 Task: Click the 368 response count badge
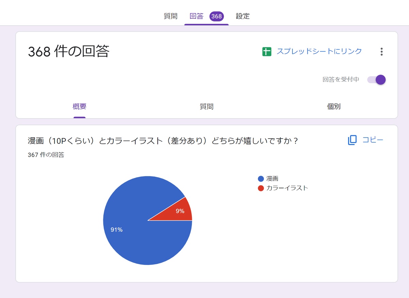[216, 16]
